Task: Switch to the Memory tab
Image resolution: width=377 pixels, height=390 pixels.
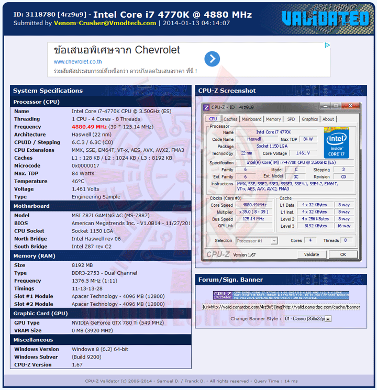Action: pos(273,119)
